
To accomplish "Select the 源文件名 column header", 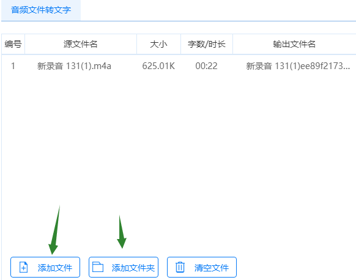I will click(x=81, y=44).
